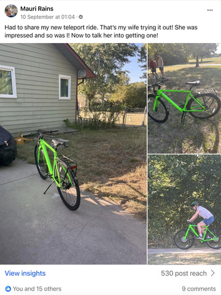
Task: Open View insights link
Action: pyautogui.click(x=25, y=273)
